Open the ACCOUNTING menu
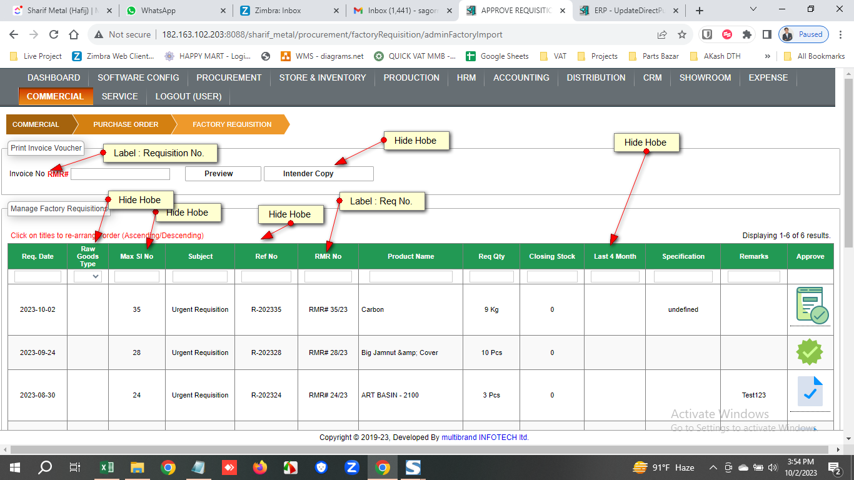The width and height of the screenshot is (854, 480). pos(521,77)
